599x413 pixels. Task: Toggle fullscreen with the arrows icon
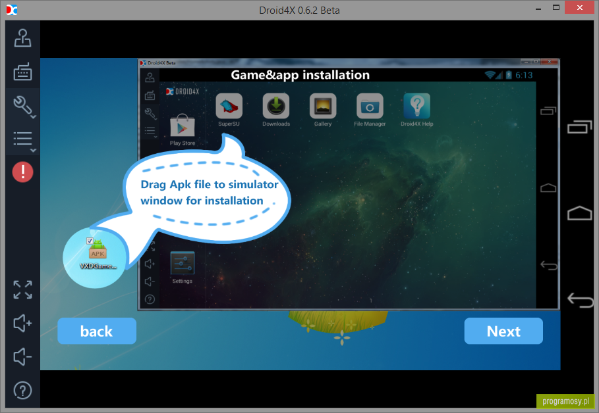[22, 290]
